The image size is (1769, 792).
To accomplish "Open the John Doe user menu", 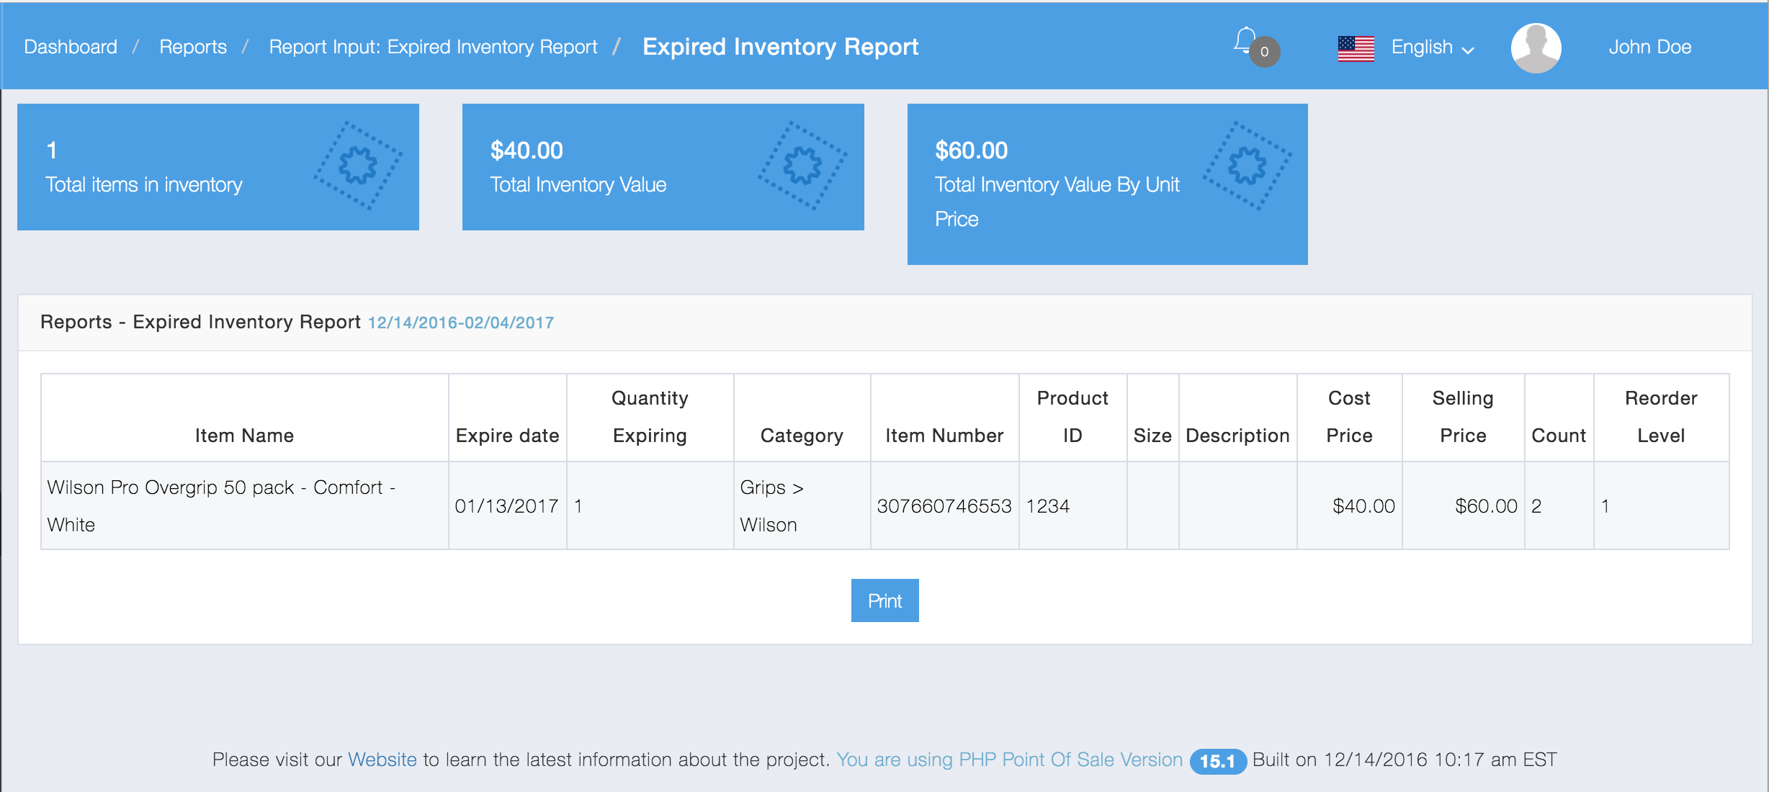I will (x=1649, y=48).
